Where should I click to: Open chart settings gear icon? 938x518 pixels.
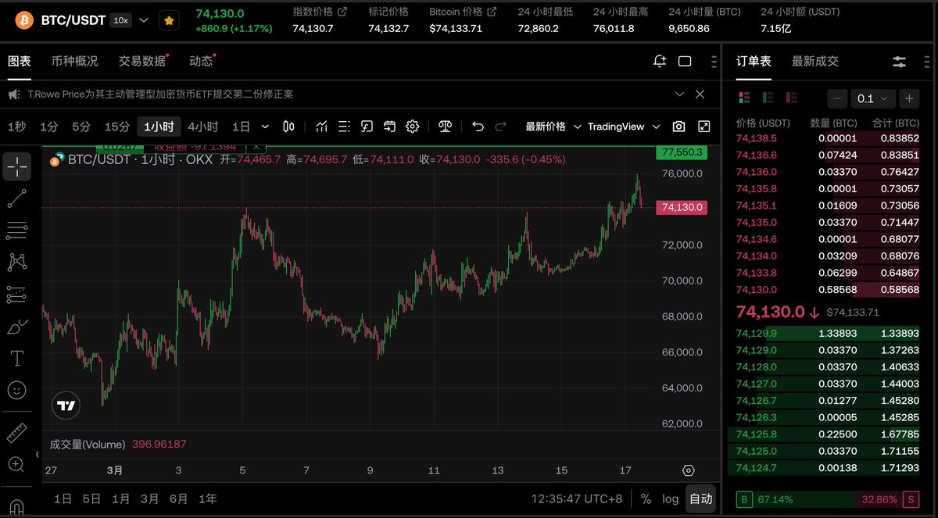coord(413,127)
